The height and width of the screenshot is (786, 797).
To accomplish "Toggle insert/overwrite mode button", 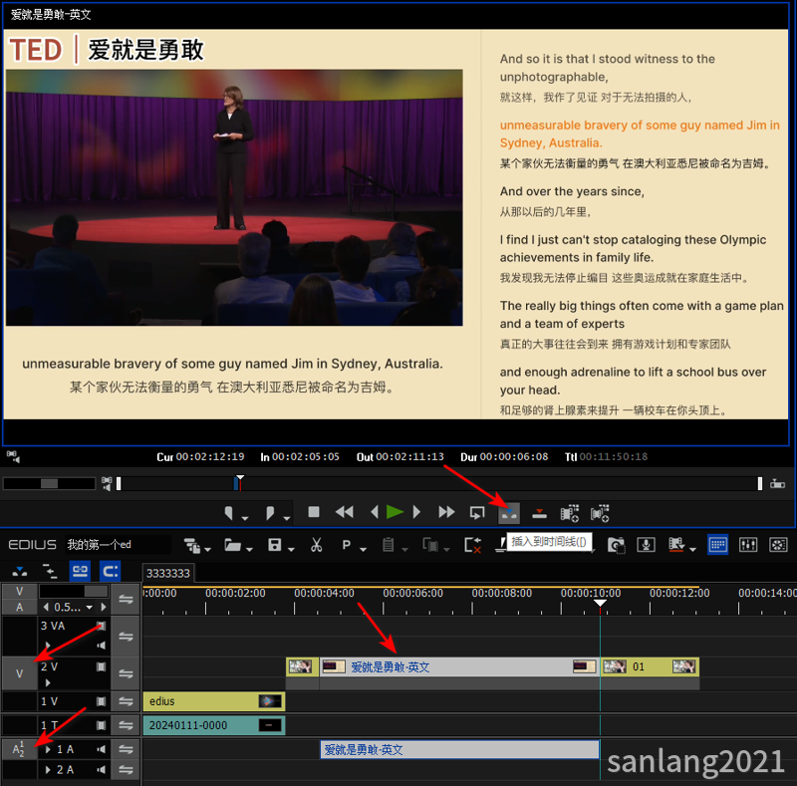I will tap(20, 572).
